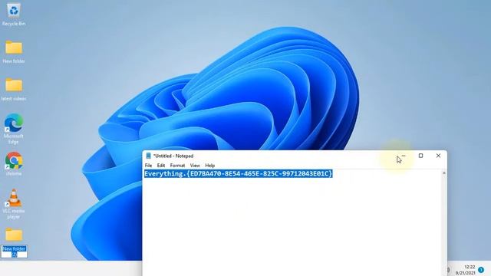Click the highlighted Everything.{ED7BA470...} text line
This screenshot has height=276, width=491.
click(239, 174)
